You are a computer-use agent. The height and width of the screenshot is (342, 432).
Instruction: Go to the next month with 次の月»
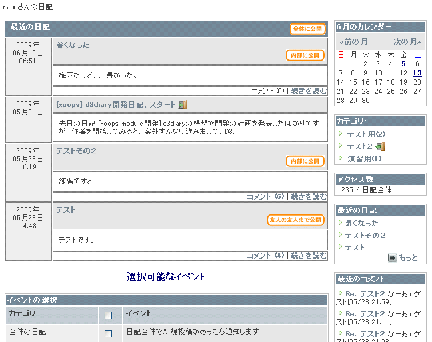(408, 42)
